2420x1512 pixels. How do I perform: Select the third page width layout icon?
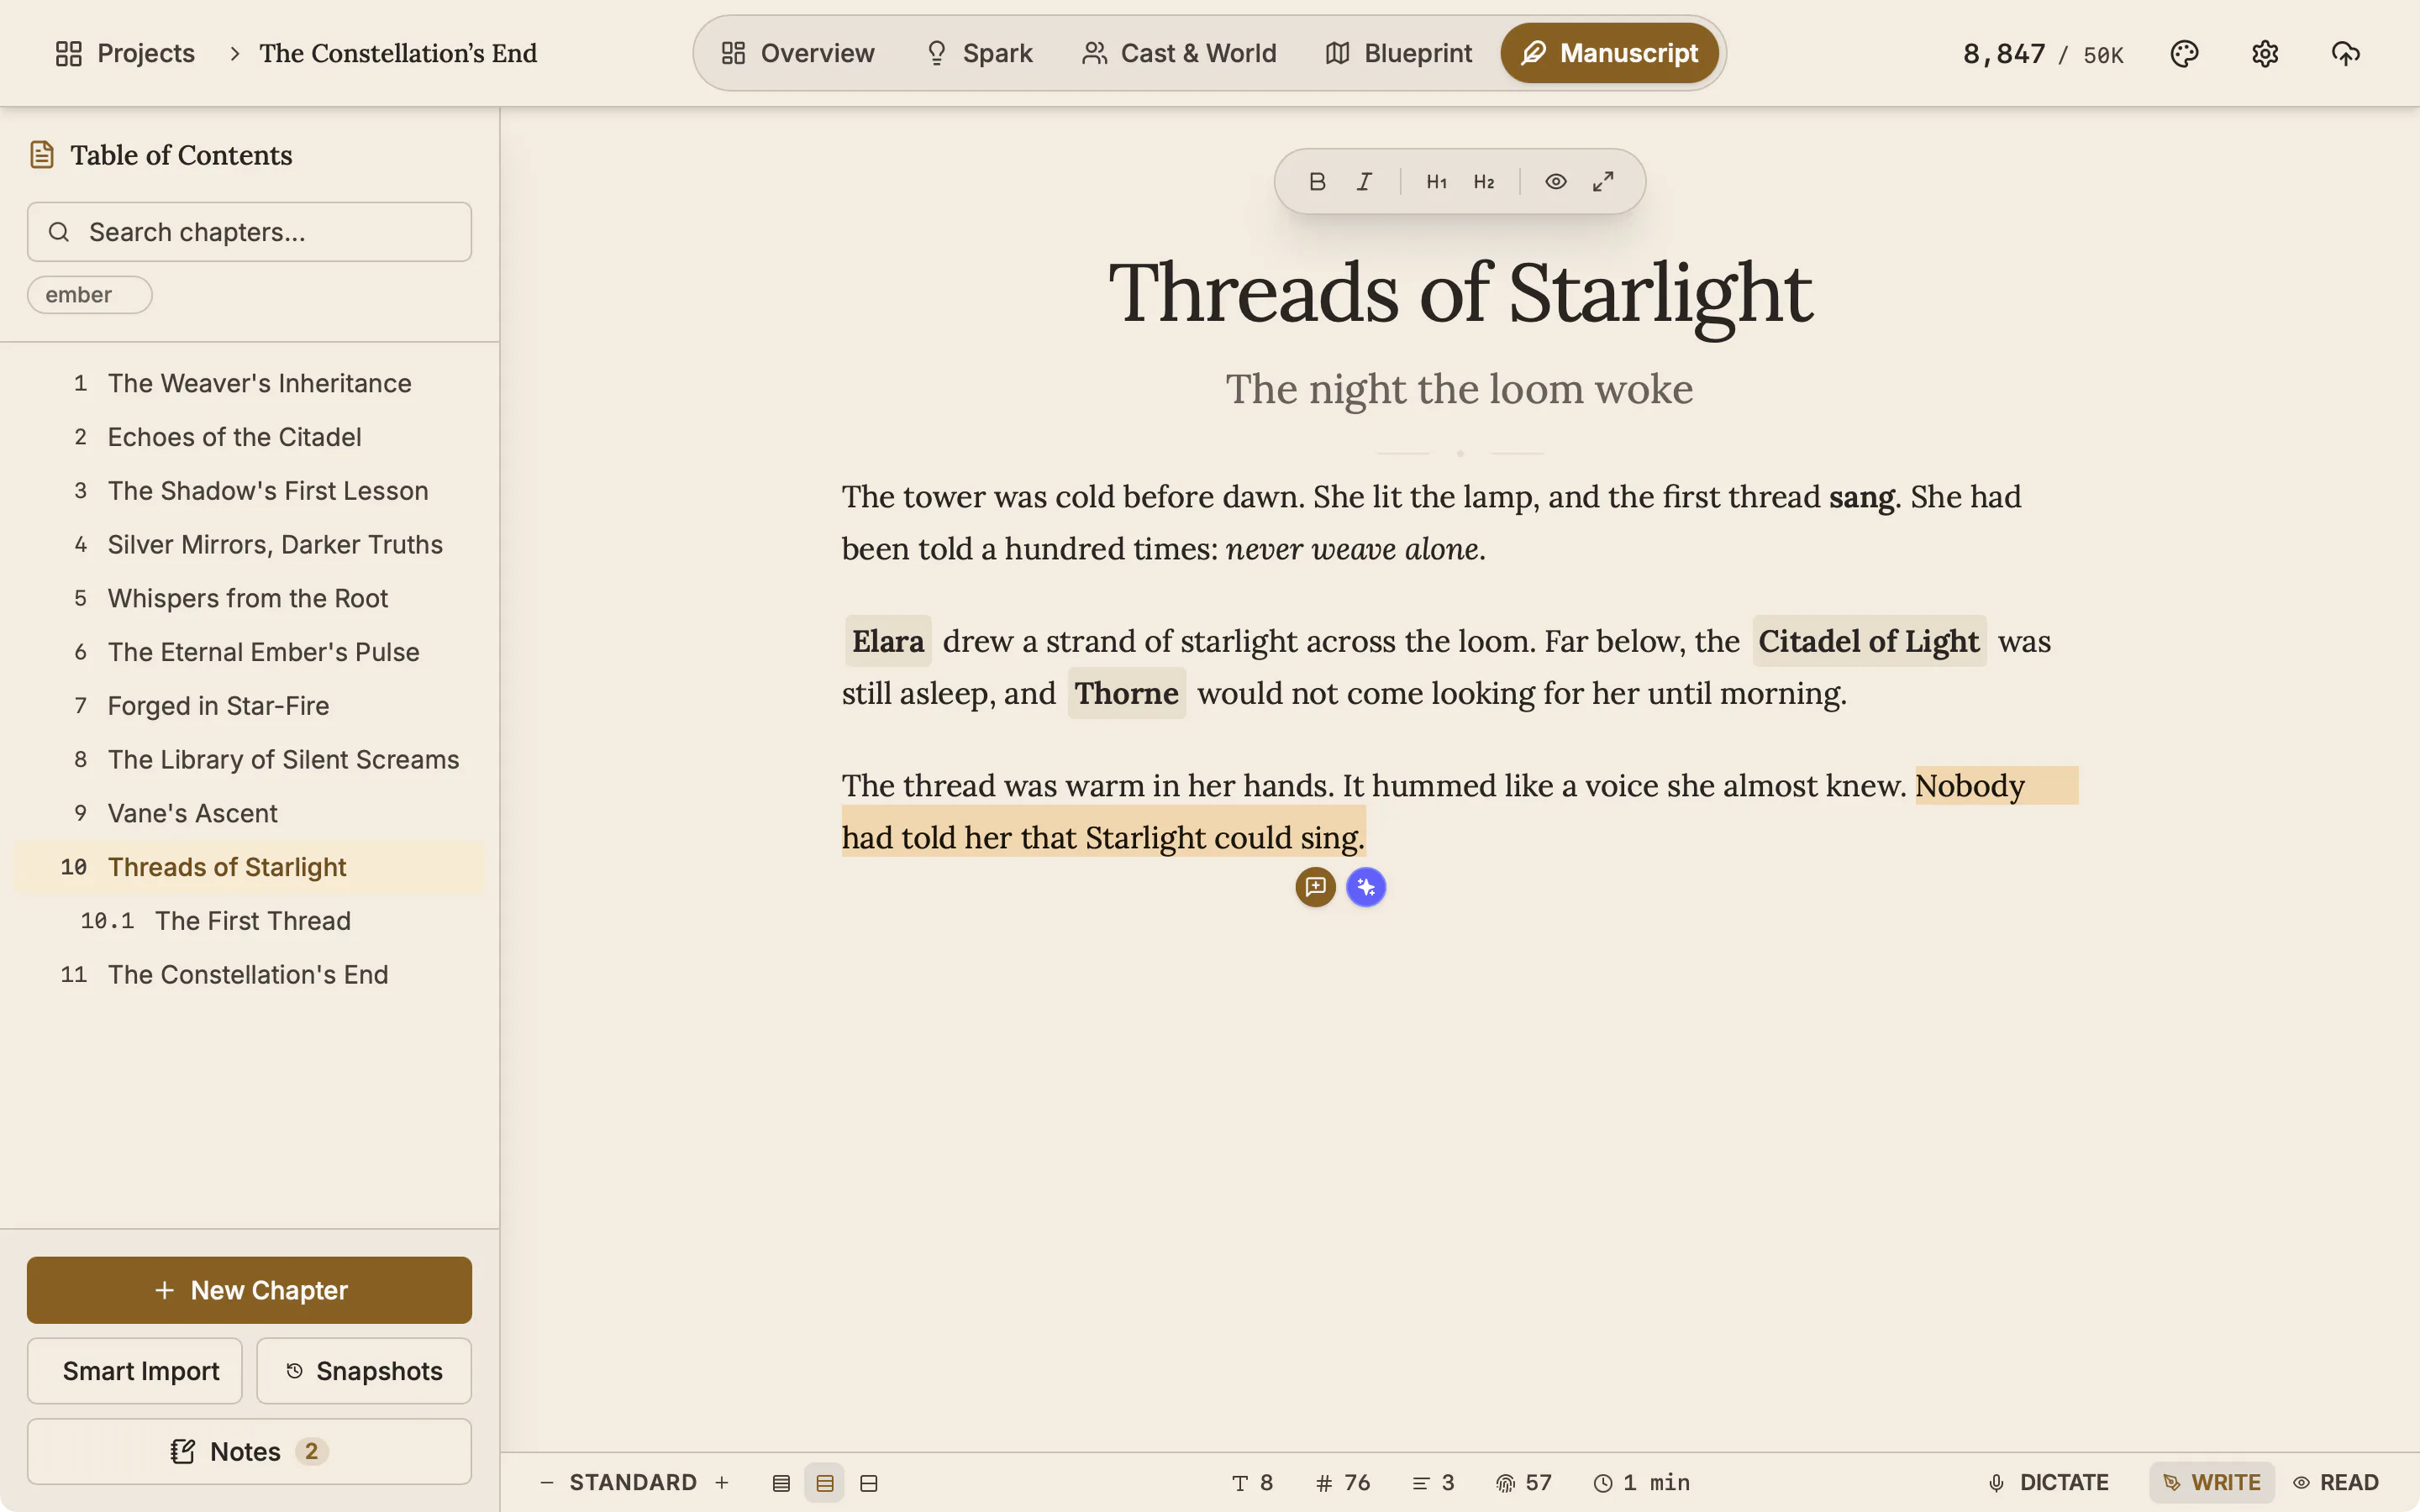click(x=868, y=1483)
